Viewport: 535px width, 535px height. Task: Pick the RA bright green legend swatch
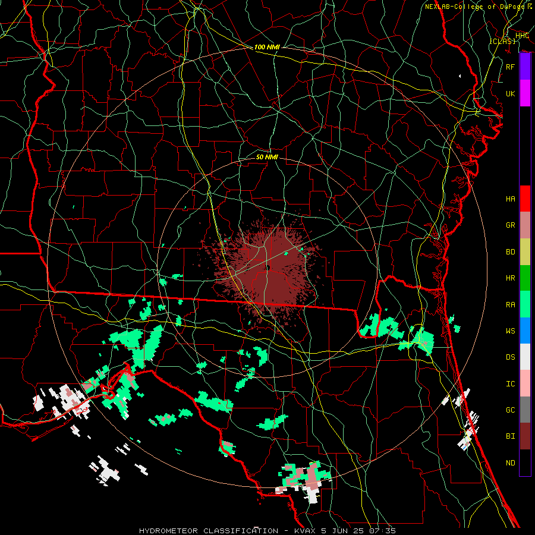pyautogui.click(x=525, y=304)
